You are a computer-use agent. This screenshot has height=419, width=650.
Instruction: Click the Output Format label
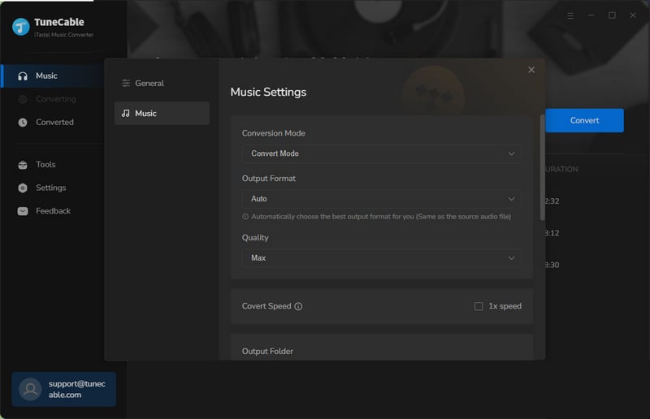[269, 179]
